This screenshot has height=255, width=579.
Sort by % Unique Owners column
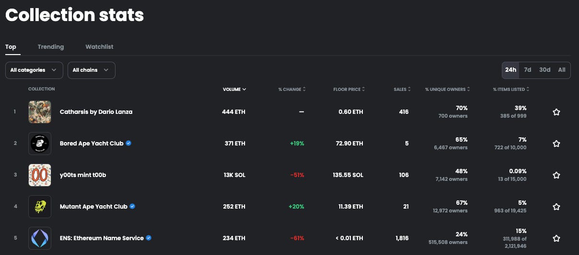447,89
